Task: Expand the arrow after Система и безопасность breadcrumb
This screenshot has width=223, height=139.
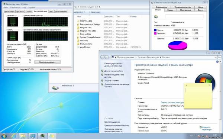Action: (x=161, y=57)
